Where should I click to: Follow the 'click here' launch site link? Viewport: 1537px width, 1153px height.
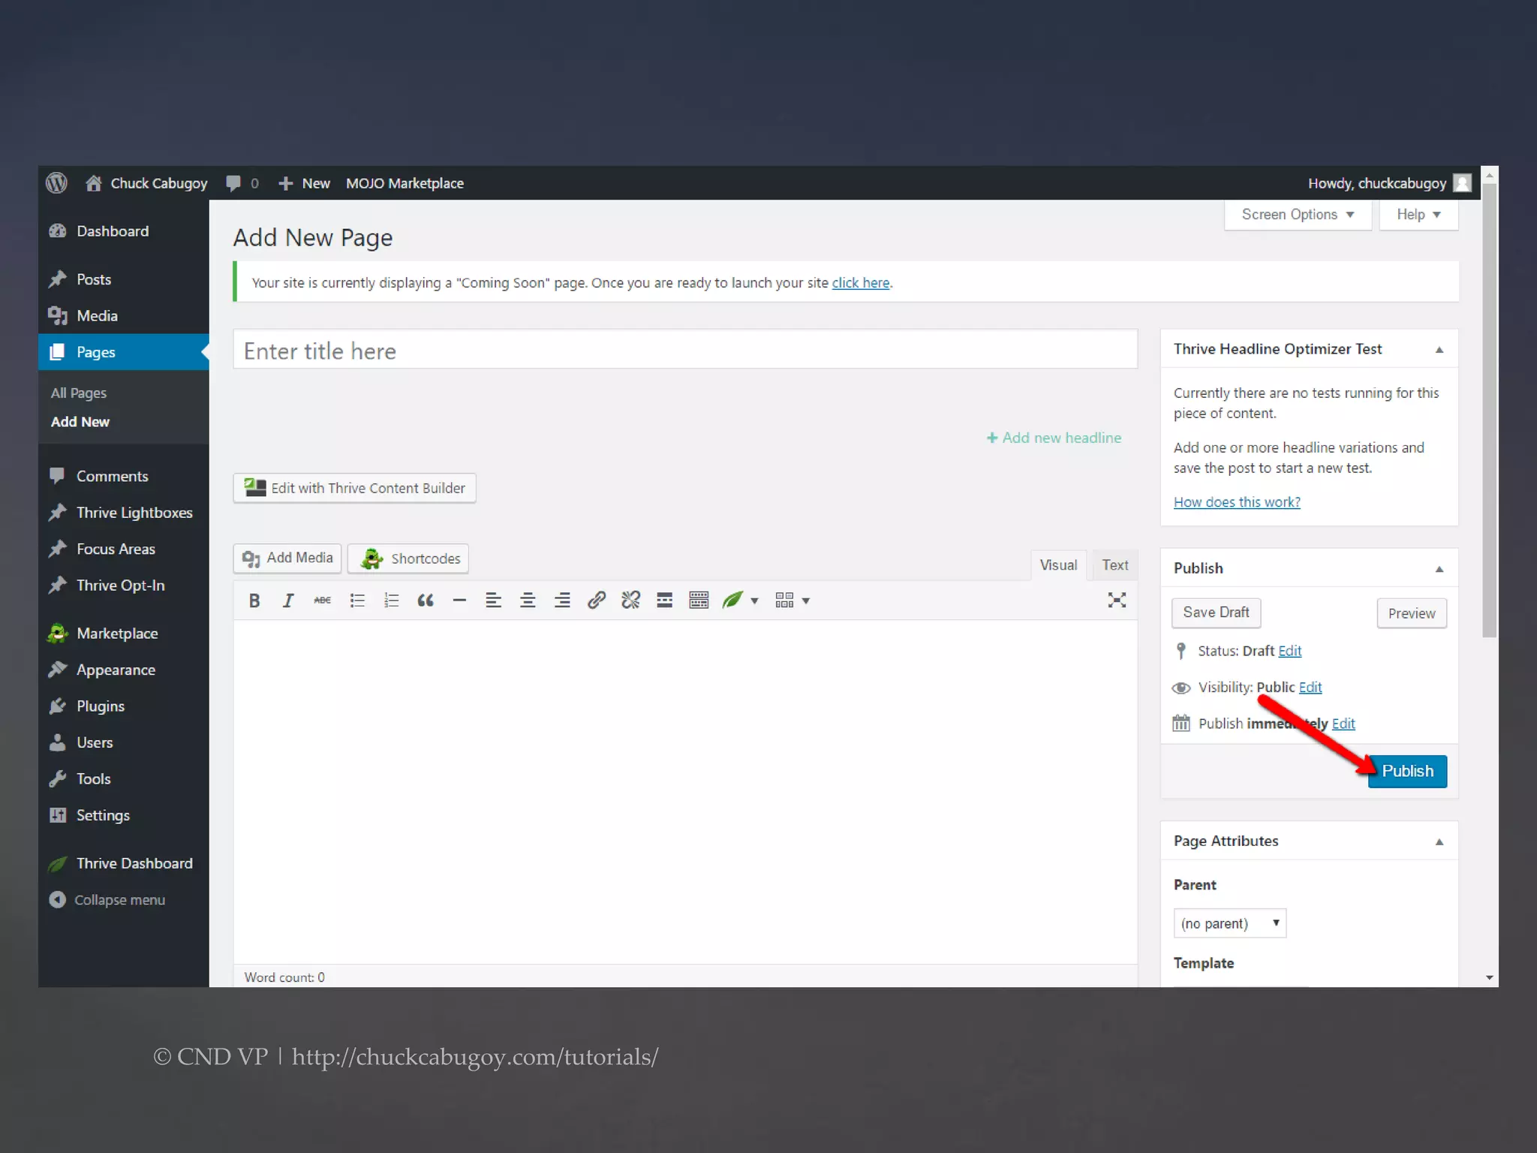pos(860,283)
